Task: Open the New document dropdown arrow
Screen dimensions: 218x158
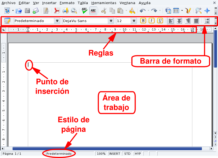Action: point(13,11)
